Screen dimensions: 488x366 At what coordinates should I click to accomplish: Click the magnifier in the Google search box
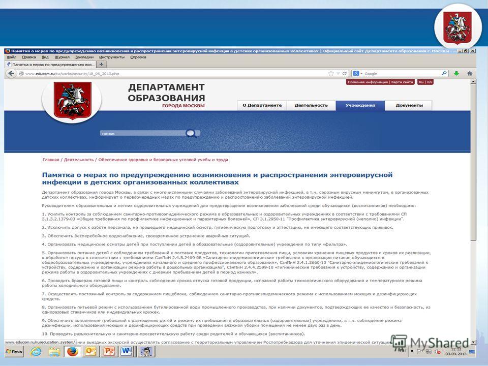[x=444, y=73]
